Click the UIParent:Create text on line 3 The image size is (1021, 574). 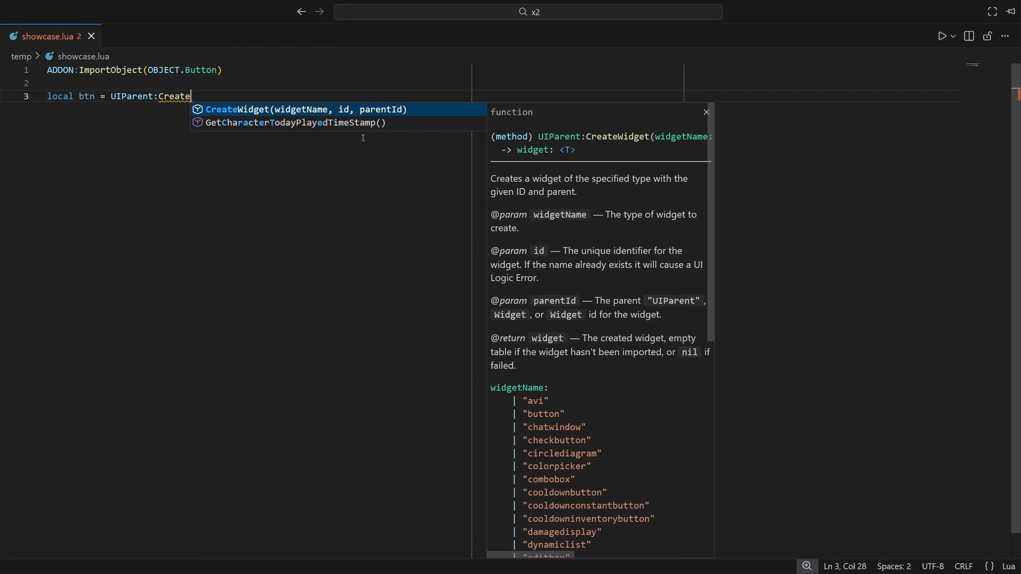[x=150, y=96]
